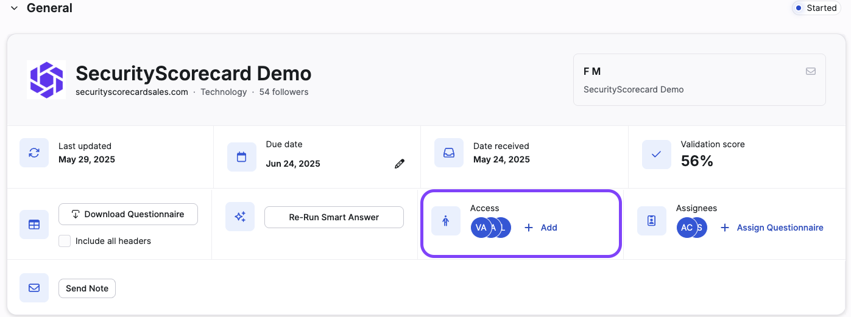This screenshot has height=317, width=851.
Task: Click the Download Questionnaire button
Action: pos(128,214)
